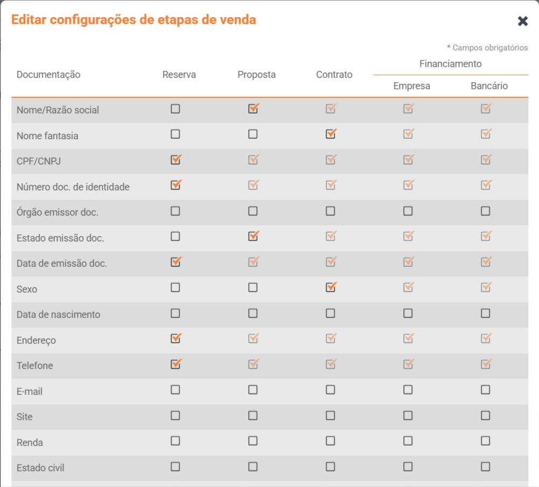Uncheck Proposta for Nome/Razão social

[253, 109]
